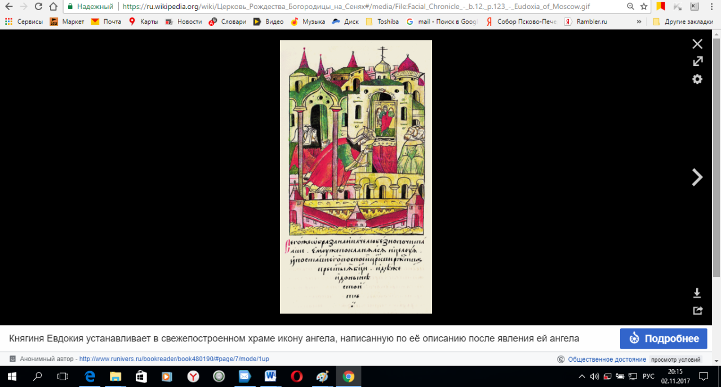The width and height of the screenshot is (721, 387).
Task: Open the Сервисы apps shortcut
Action: coord(24,21)
